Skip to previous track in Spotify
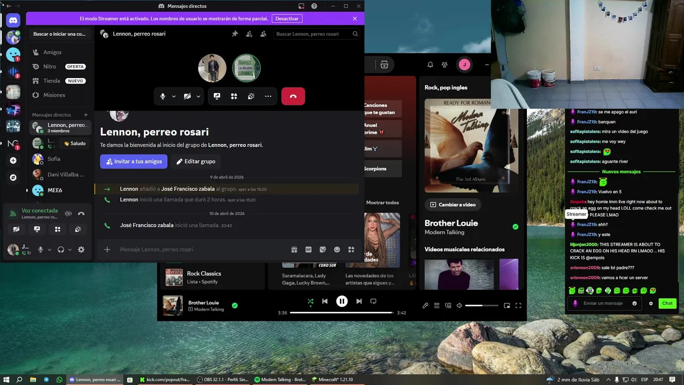 click(324, 301)
